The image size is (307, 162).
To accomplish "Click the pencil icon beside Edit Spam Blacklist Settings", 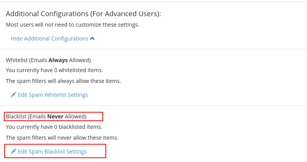I will click(14, 151).
